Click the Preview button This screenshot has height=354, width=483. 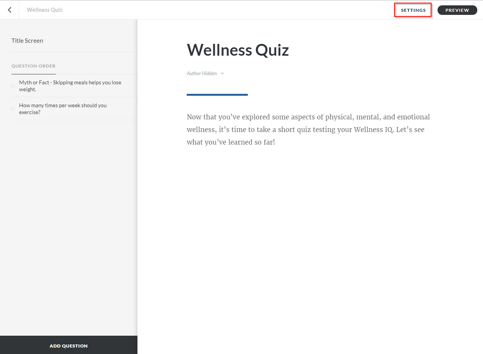pos(457,10)
